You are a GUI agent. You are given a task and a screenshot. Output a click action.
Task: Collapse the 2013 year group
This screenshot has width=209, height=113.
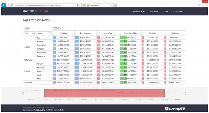point(24,47)
